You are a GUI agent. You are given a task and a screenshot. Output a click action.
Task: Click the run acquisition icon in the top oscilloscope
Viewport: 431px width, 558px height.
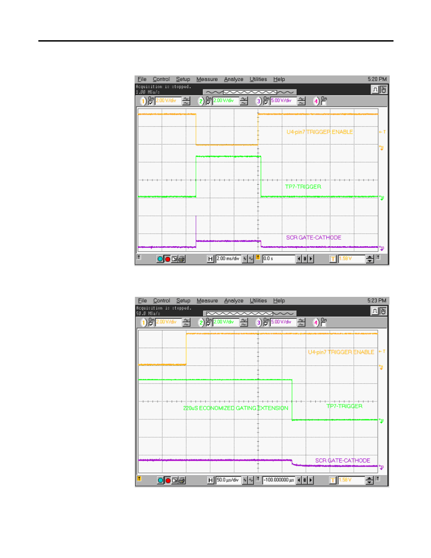point(160,259)
